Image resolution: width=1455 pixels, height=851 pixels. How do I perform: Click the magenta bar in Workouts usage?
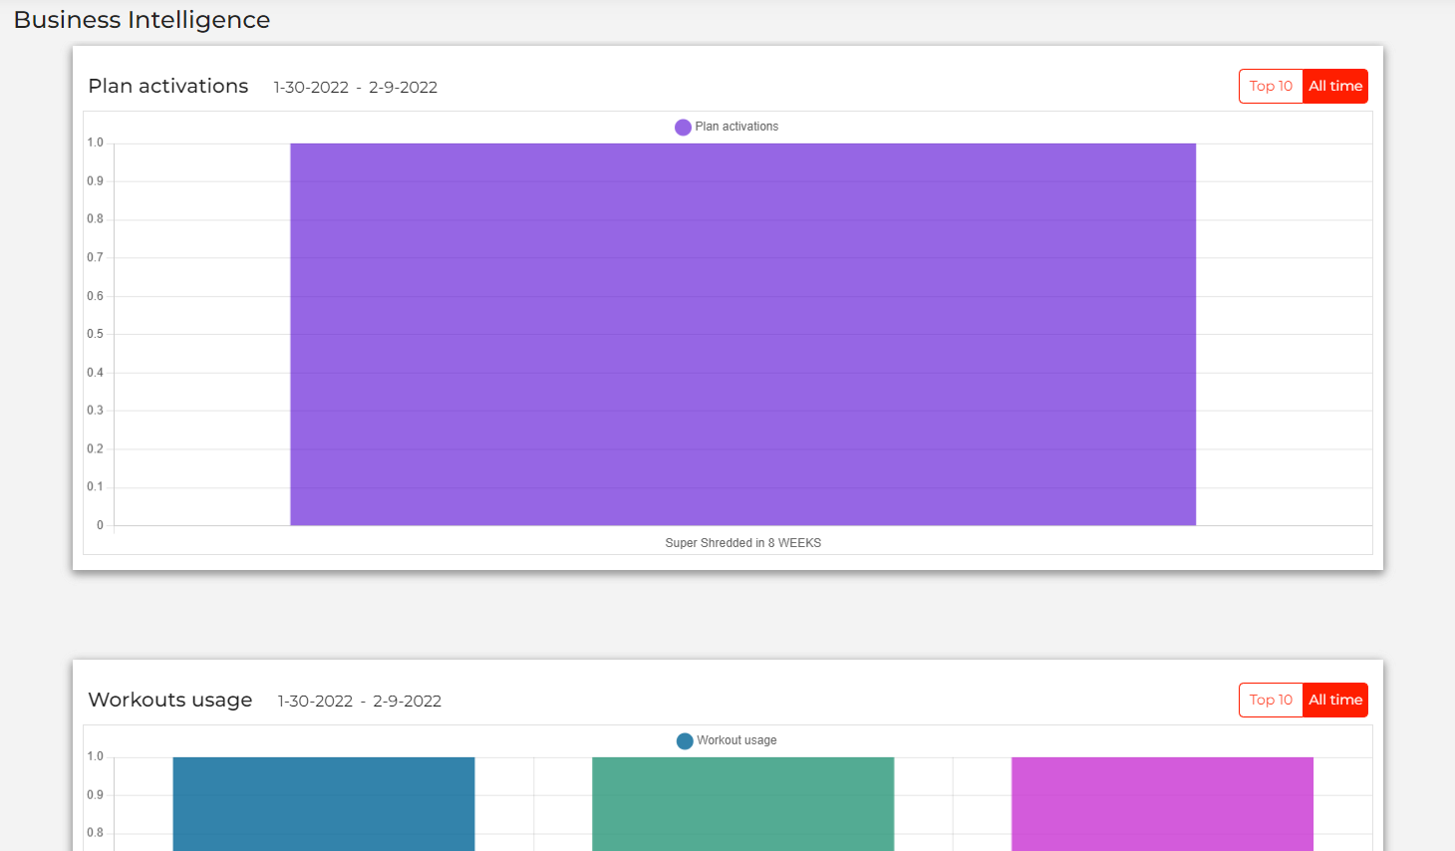point(1162,803)
